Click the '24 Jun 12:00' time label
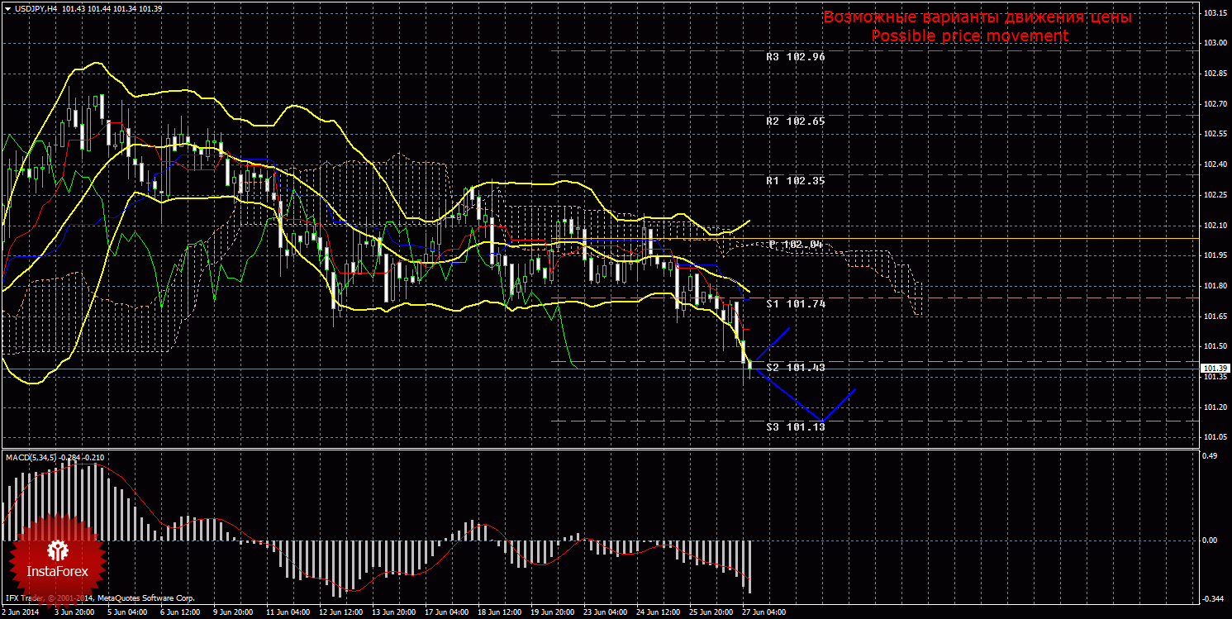 (x=659, y=612)
